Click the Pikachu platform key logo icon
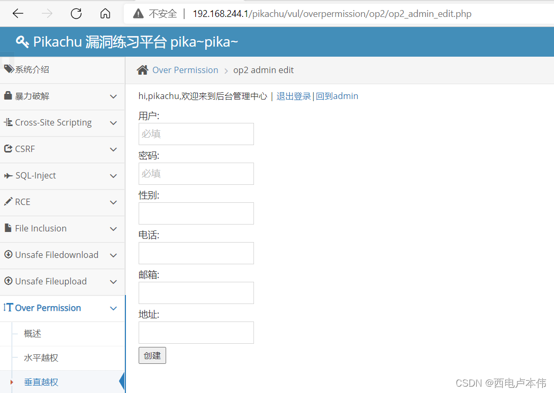This screenshot has height=393, width=554. pos(22,42)
